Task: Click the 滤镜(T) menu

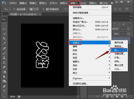Action: click(x=74, y=3)
